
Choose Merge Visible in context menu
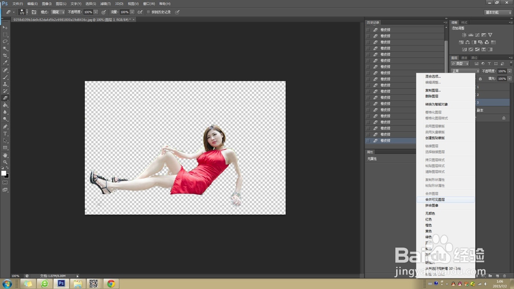446,199
